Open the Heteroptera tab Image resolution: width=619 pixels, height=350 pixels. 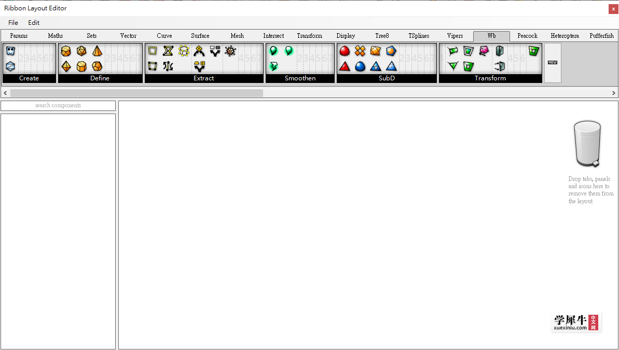pos(565,36)
